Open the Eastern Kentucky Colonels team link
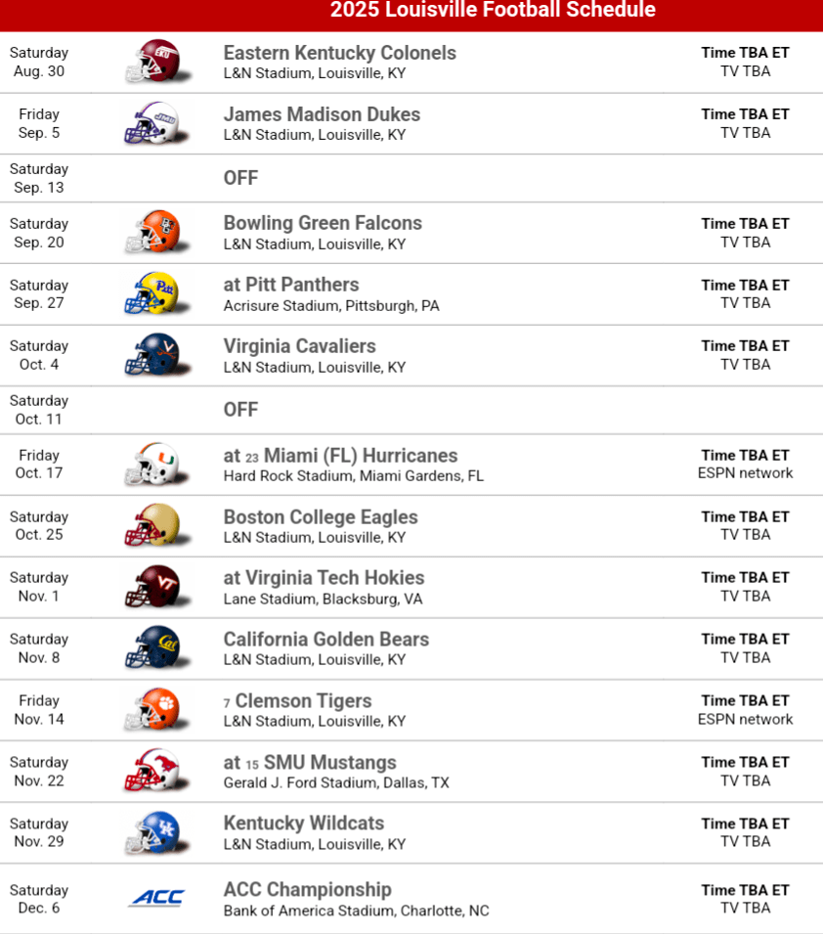823x934 pixels. [x=339, y=53]
